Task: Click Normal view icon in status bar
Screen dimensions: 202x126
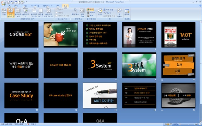Action: 166,124
